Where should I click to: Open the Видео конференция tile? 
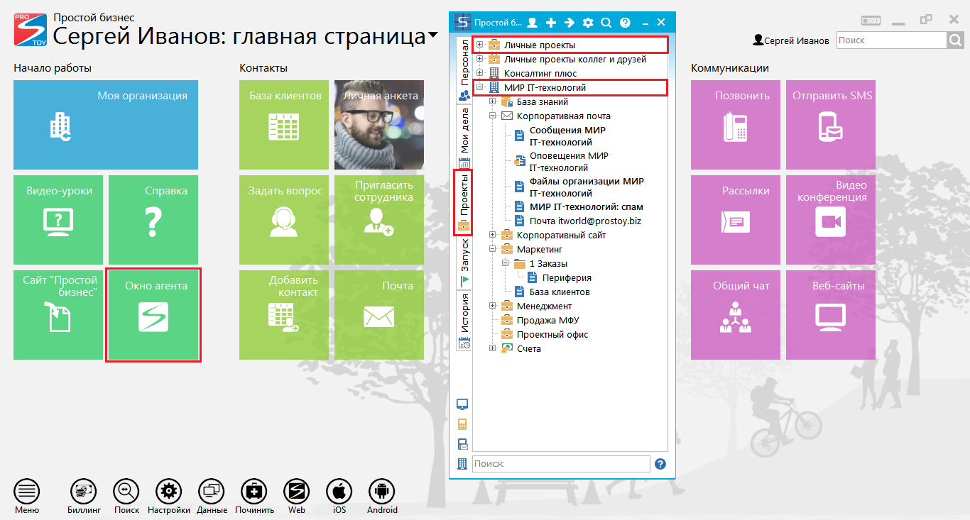(831, 220)
